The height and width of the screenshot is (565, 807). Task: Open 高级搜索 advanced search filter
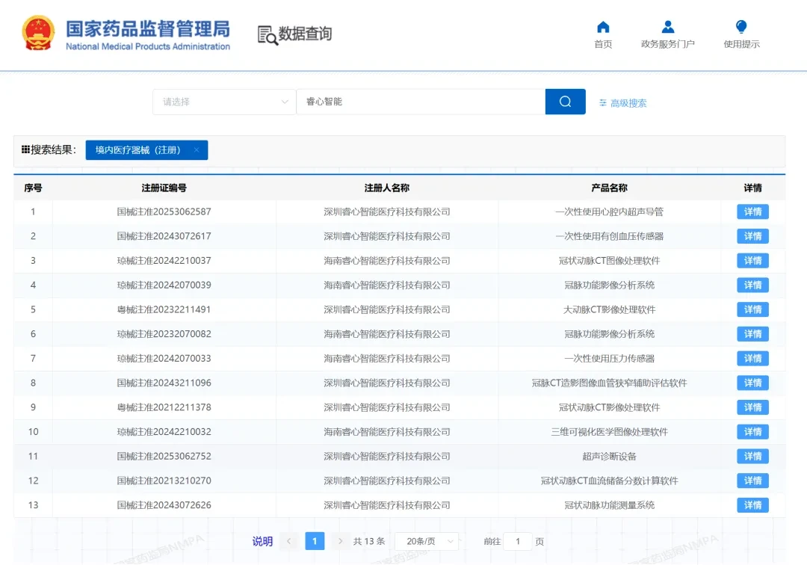(x=622, y=103)
